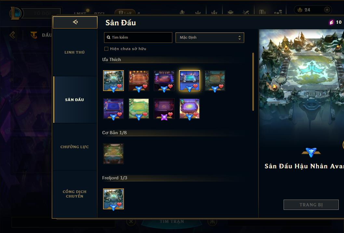The image size is (344, 233).
Task: Click the back arrow icon in the panel header
Action: [x=75, y=22]
